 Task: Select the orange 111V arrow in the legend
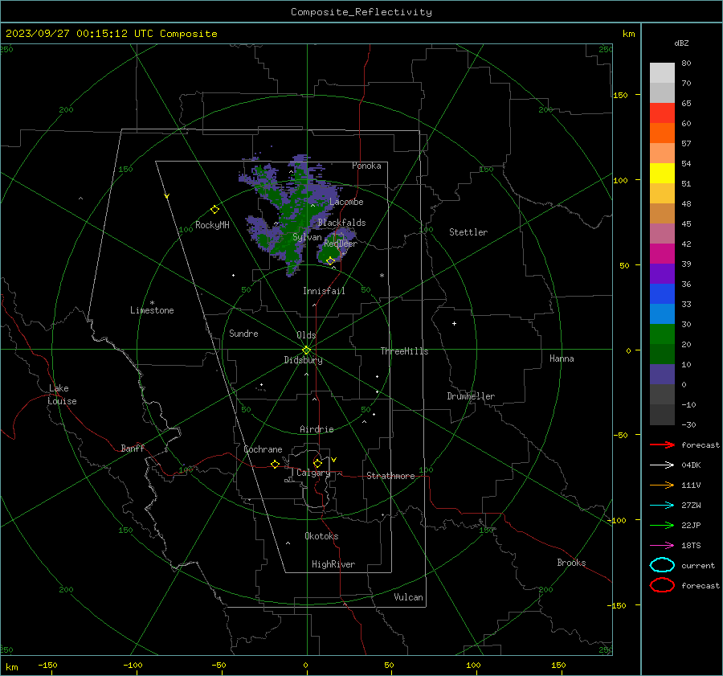coord(662,485)
